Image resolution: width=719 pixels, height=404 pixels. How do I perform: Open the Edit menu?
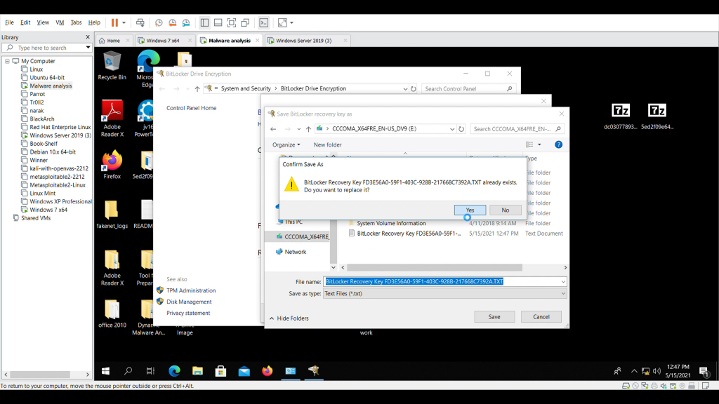pyautogui.click(x=25, y=22)
